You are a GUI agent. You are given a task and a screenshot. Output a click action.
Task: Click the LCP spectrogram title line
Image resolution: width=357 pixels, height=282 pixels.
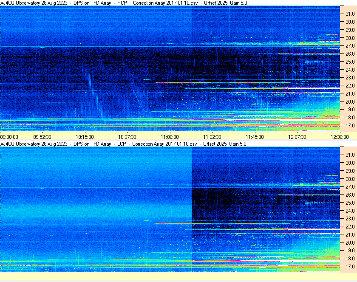[123, 144]
